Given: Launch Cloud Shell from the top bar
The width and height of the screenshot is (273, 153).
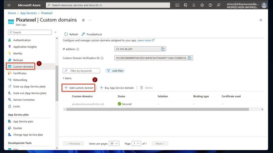Looking at the screenshot, I should 177,5.
